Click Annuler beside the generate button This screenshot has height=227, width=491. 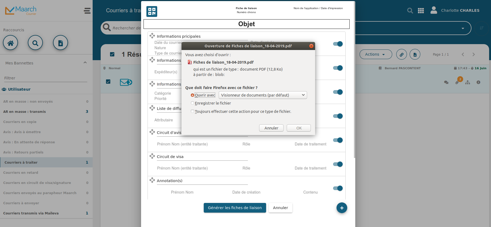pyautogui.click(x=281, y=208)
